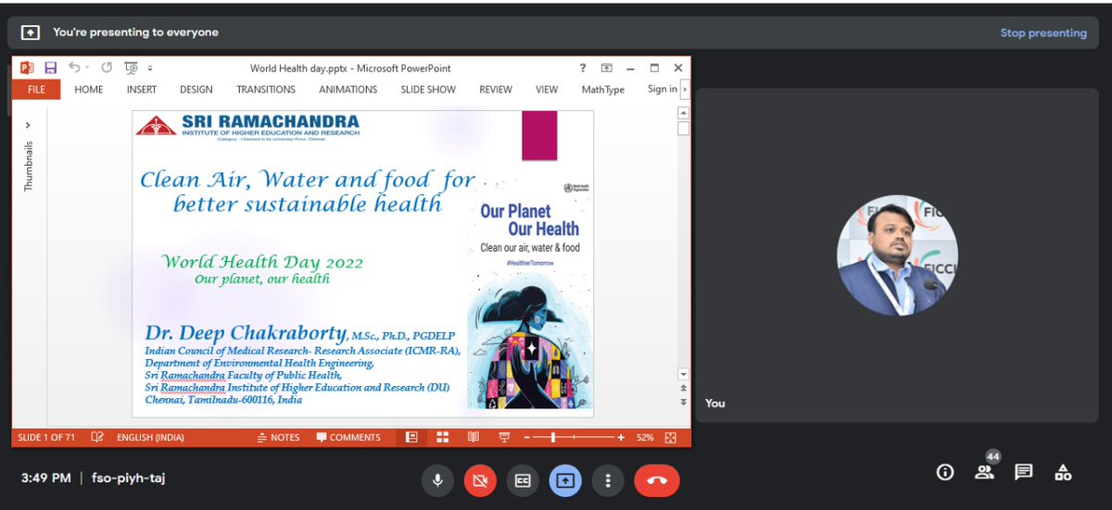Switch to Normal view icon
Image resolution: width=1112 pixels, height=510 pixels.
click(x=412, y=437)
